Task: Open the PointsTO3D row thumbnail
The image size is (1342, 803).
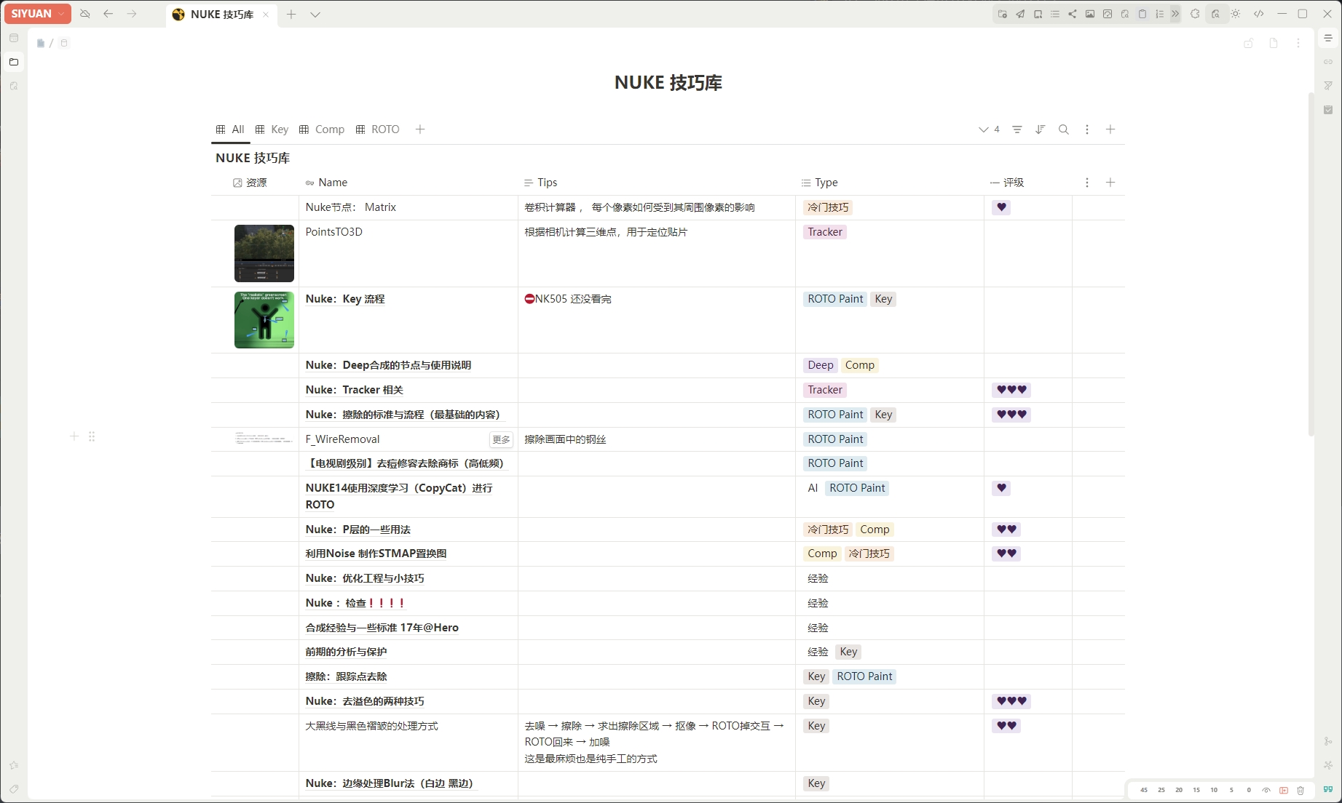Action: 264,253
